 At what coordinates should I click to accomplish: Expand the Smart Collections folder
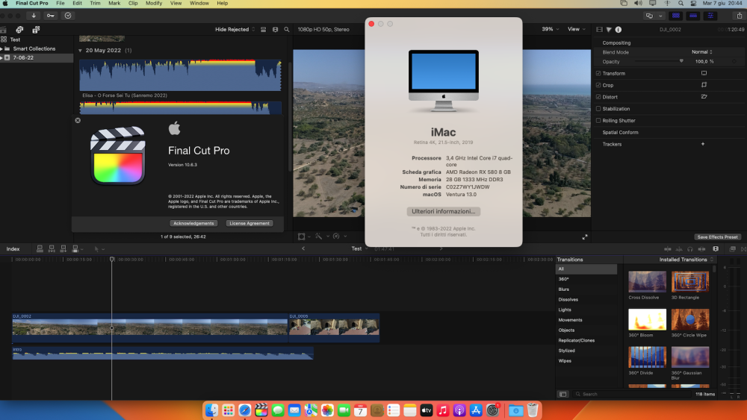pos(2,48)
